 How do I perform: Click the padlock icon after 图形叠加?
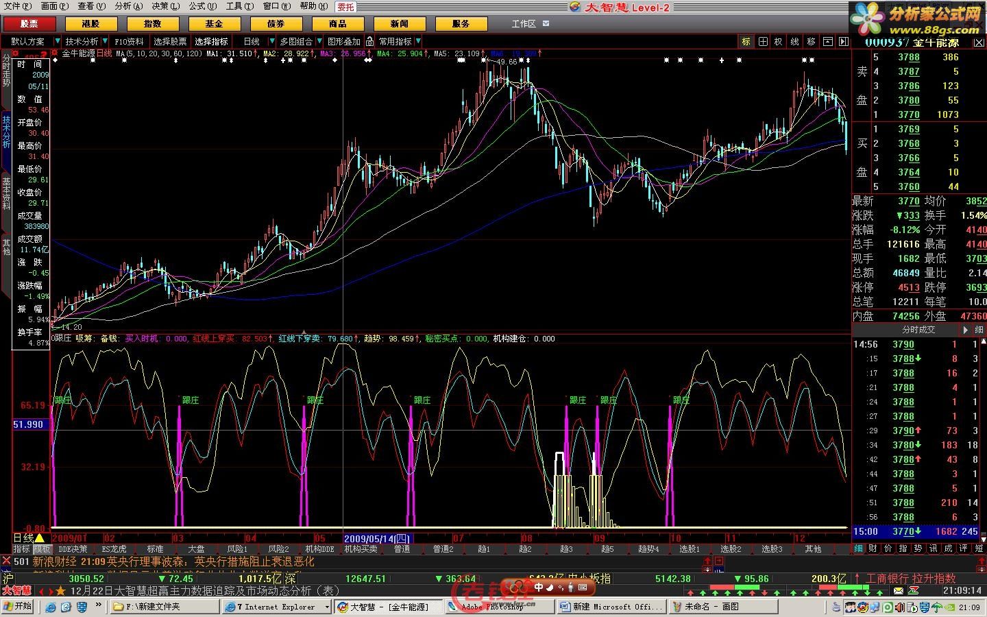point(370,42)
